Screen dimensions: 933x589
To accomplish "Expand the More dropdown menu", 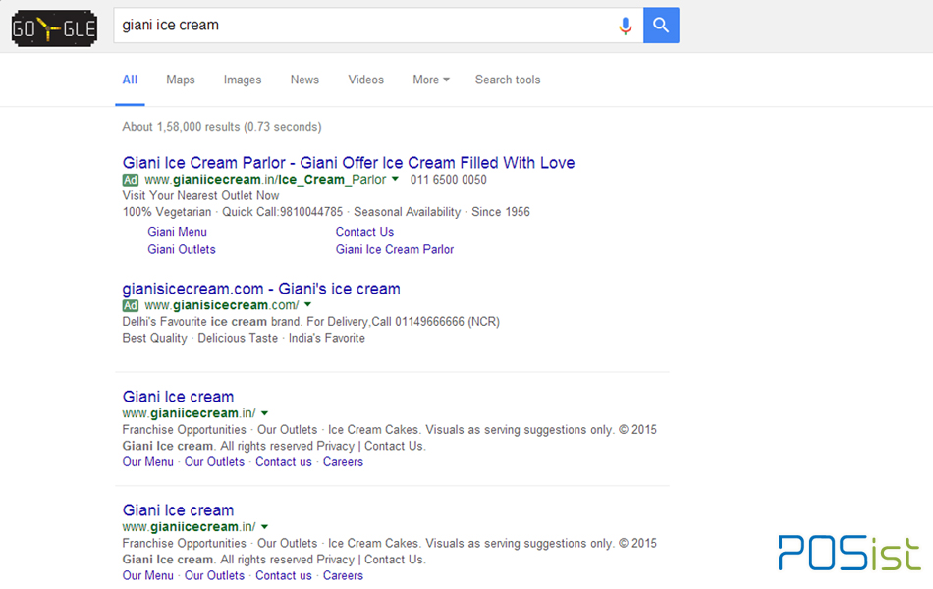I will 431,80.
